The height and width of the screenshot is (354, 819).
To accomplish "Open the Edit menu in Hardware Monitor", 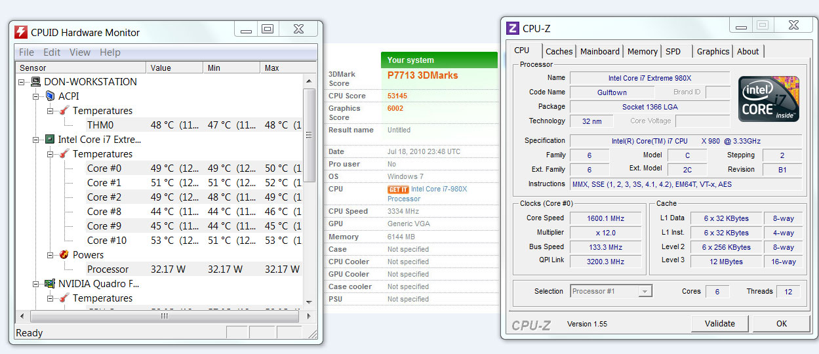I will (52, 52).
